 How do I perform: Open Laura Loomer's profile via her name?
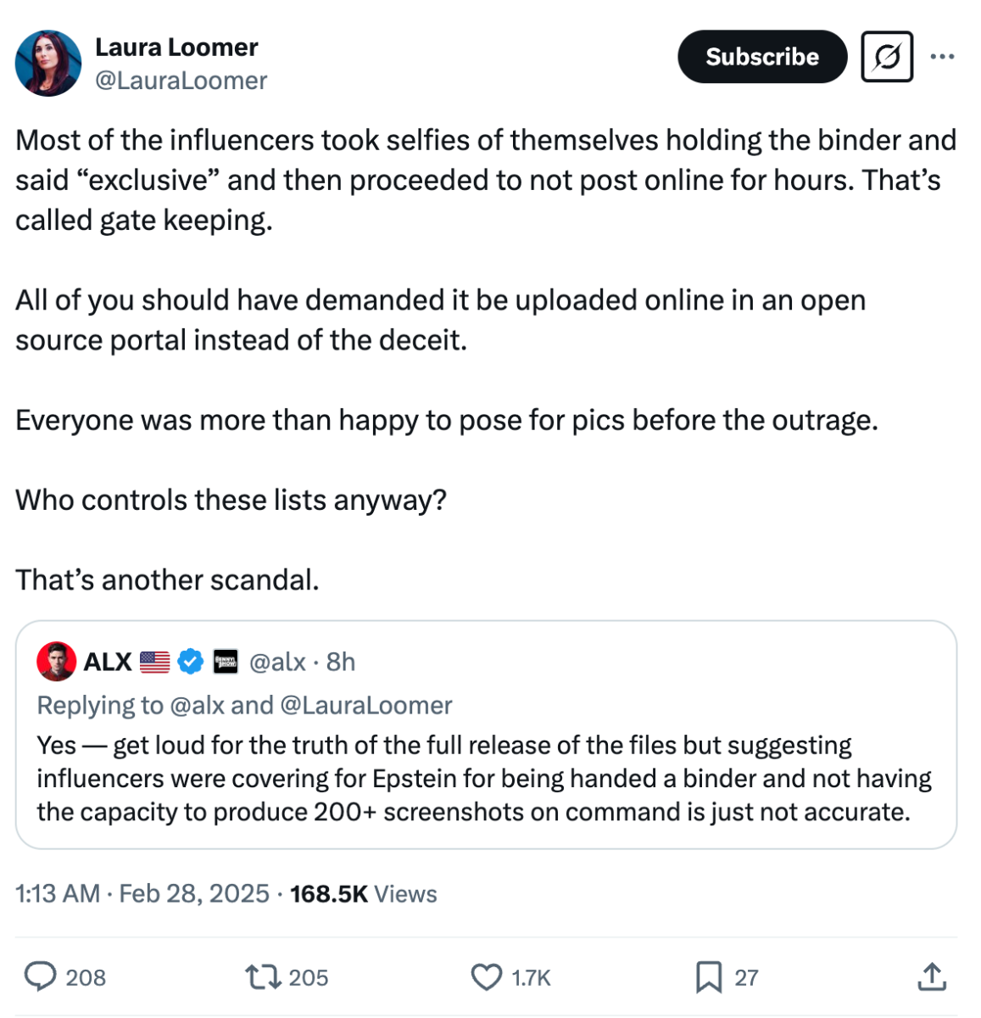tap(177, 48)
